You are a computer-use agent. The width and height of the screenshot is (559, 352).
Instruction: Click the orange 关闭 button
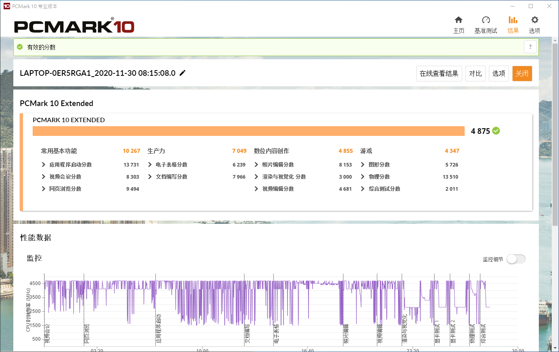522,73
